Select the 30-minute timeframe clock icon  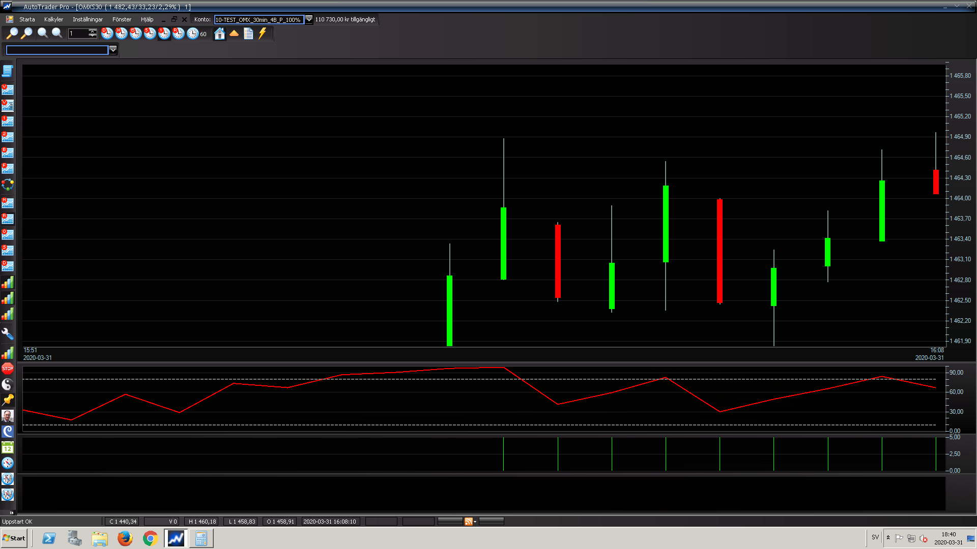point(121,34)
